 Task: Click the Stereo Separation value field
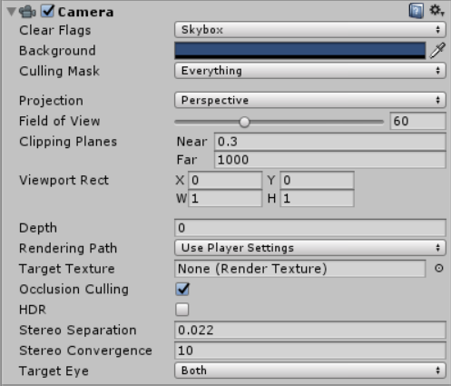pyautogui.click(x=310, y=330)
